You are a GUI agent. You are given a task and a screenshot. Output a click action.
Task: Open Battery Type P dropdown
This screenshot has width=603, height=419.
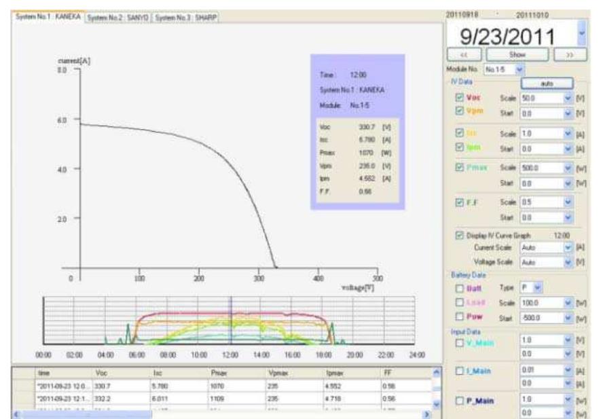point(537,287)
